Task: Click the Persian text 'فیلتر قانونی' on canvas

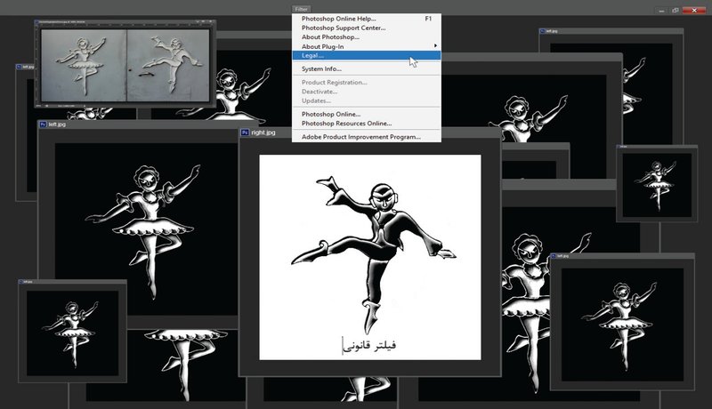Action: pos(369,346)
